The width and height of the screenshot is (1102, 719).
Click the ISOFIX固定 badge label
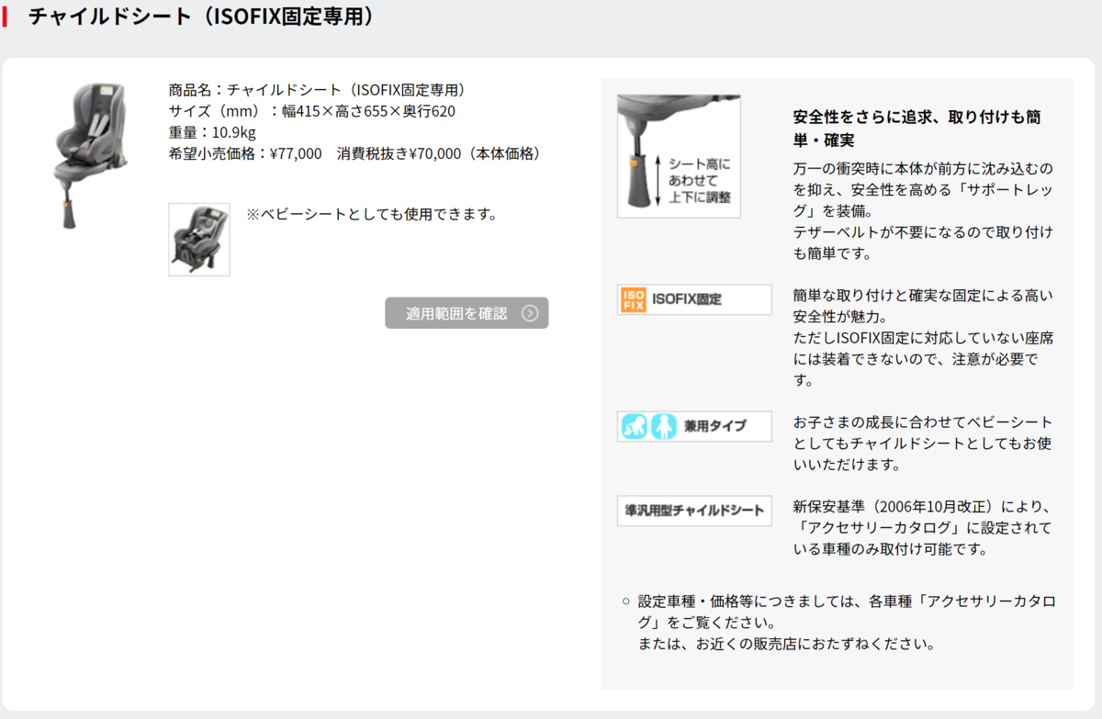tap(694, 299)
